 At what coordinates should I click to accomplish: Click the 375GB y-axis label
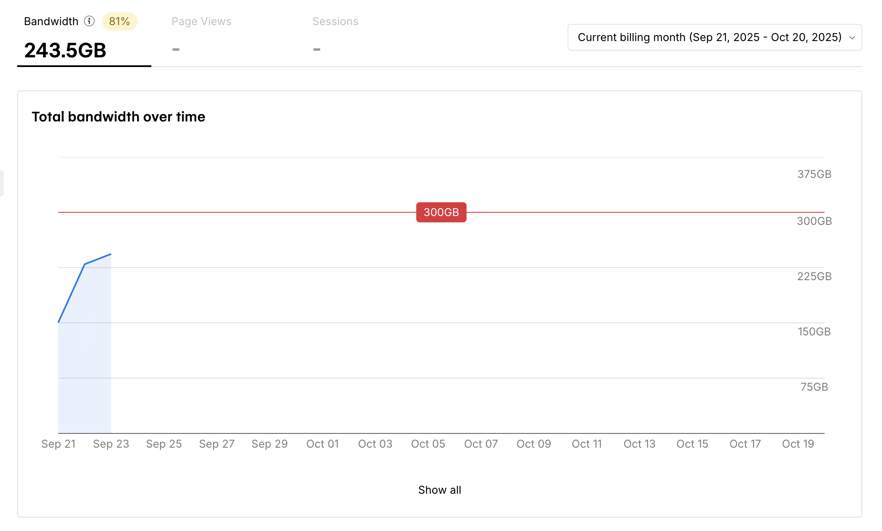(x=814, y=174)
